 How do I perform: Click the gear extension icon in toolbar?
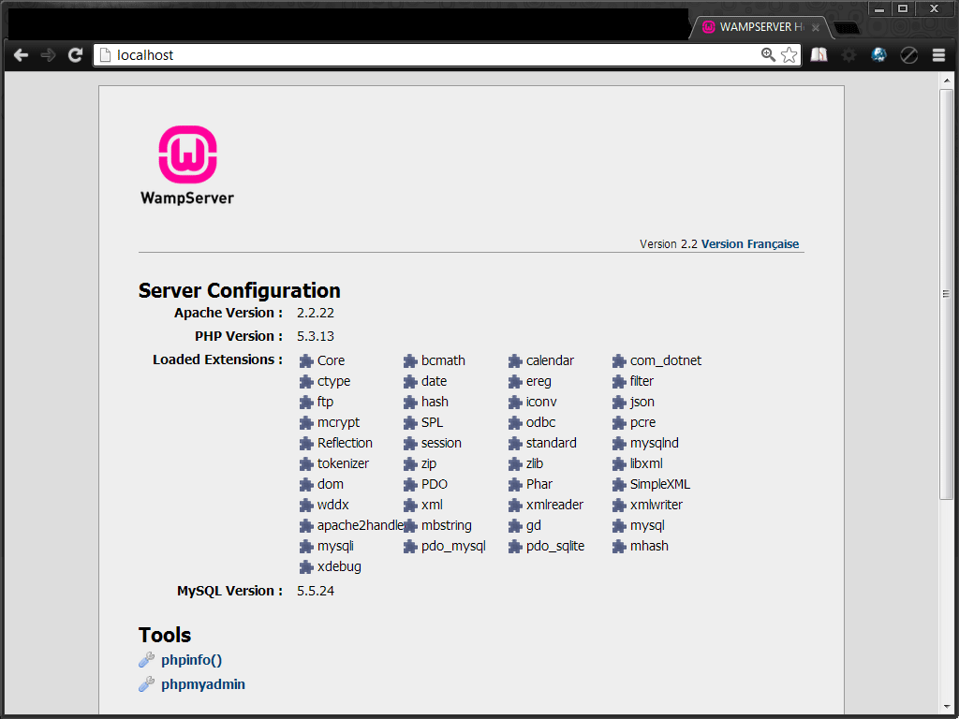pyautogui.click(x=848, y=55)
